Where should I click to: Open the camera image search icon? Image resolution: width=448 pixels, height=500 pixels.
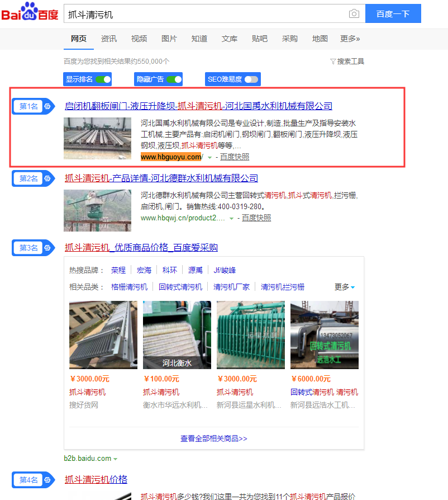[x=354, y=14]
